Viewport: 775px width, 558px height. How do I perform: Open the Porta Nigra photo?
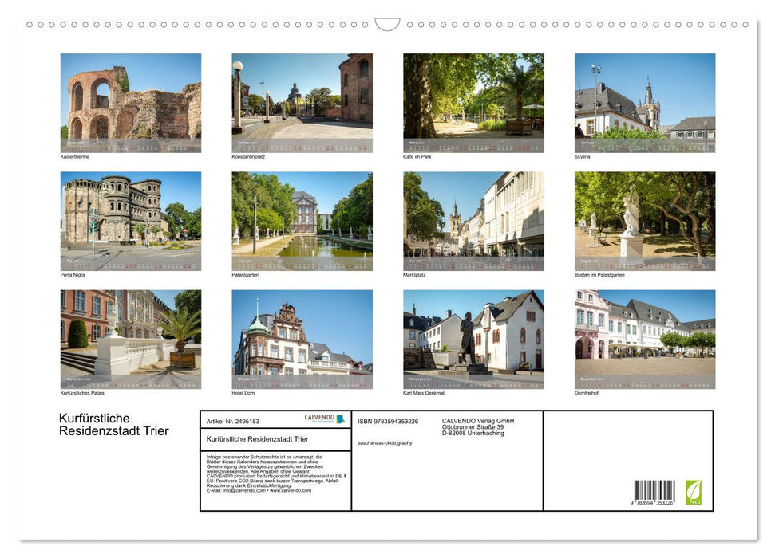[x=130, y=222]
